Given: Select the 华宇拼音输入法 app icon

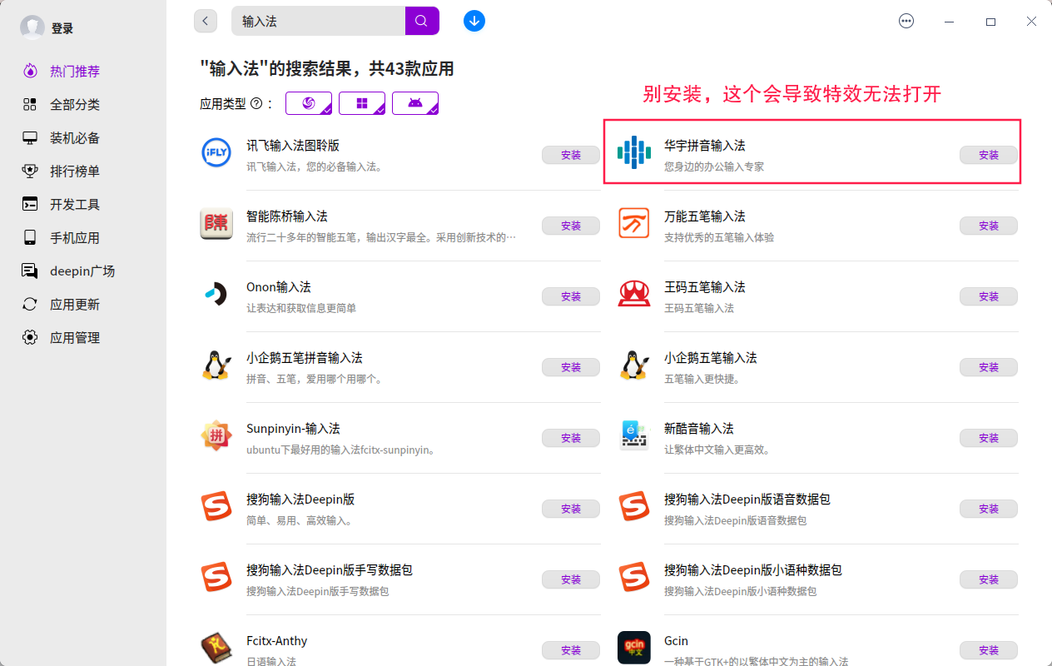Looking at the screenshot, I should tap(633, 154).
